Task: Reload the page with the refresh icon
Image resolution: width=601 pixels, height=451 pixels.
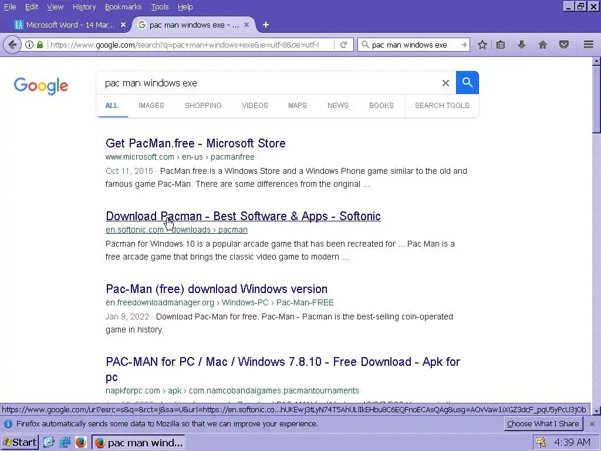Action: pyautogui.click(x=343, y=45)
